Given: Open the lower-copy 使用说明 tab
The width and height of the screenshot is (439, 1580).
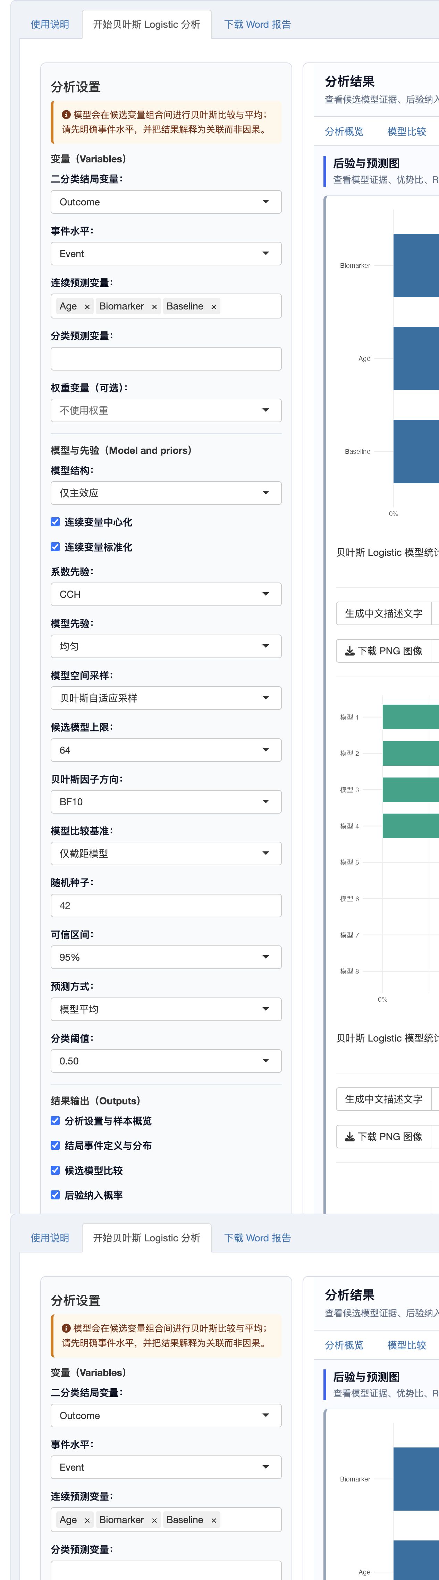Looking at the screenshot, I should (x=50, y=1238).
